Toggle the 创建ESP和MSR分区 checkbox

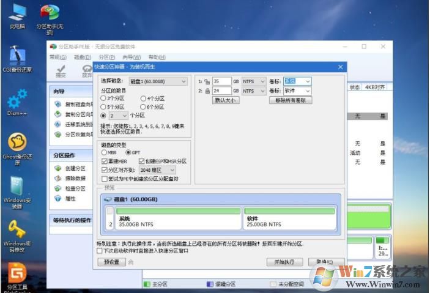(141, 161)
